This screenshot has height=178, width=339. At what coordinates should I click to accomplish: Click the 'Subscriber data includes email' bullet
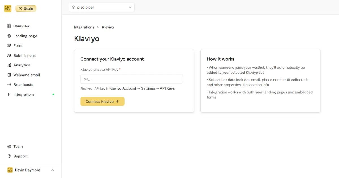258,82
